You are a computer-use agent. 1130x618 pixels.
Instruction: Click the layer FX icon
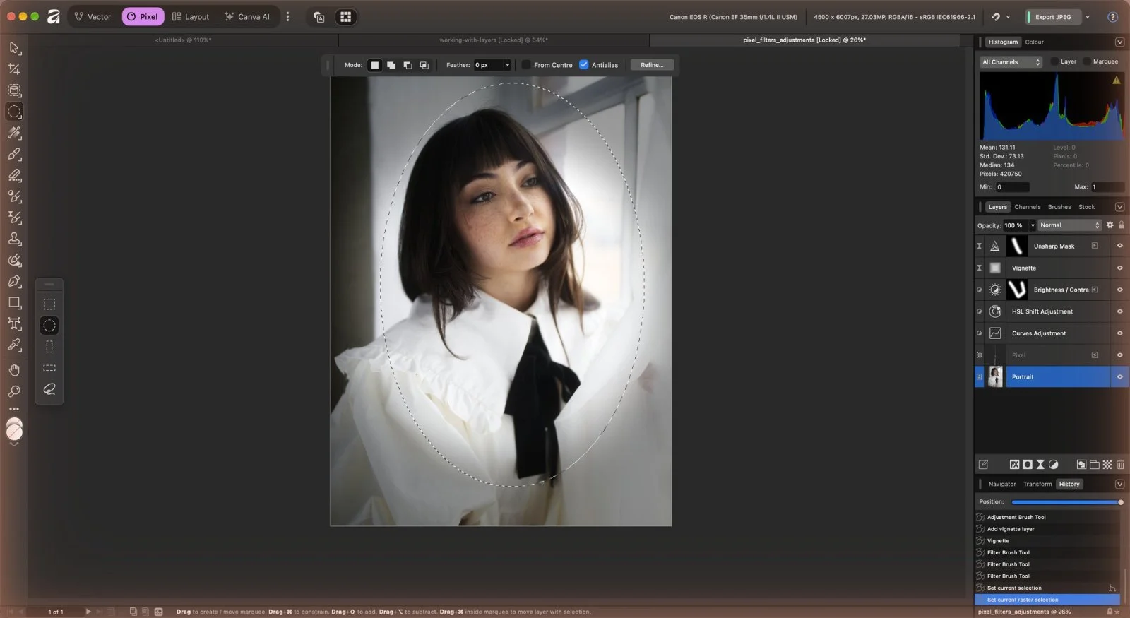tap(1014, 465)
